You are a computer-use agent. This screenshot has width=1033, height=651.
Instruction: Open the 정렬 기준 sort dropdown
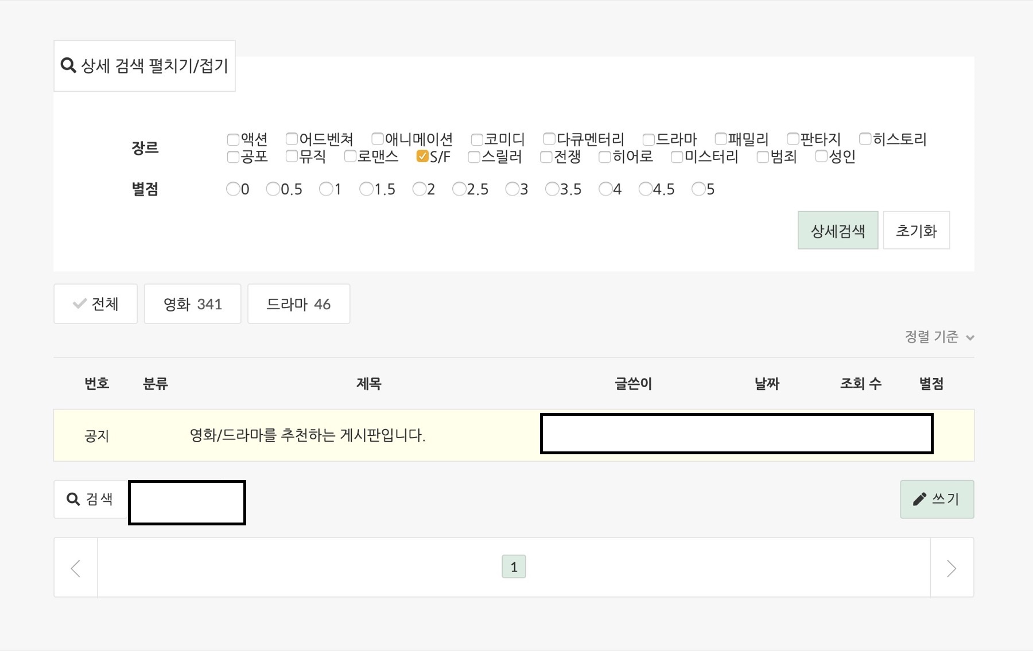pos(939,337)
